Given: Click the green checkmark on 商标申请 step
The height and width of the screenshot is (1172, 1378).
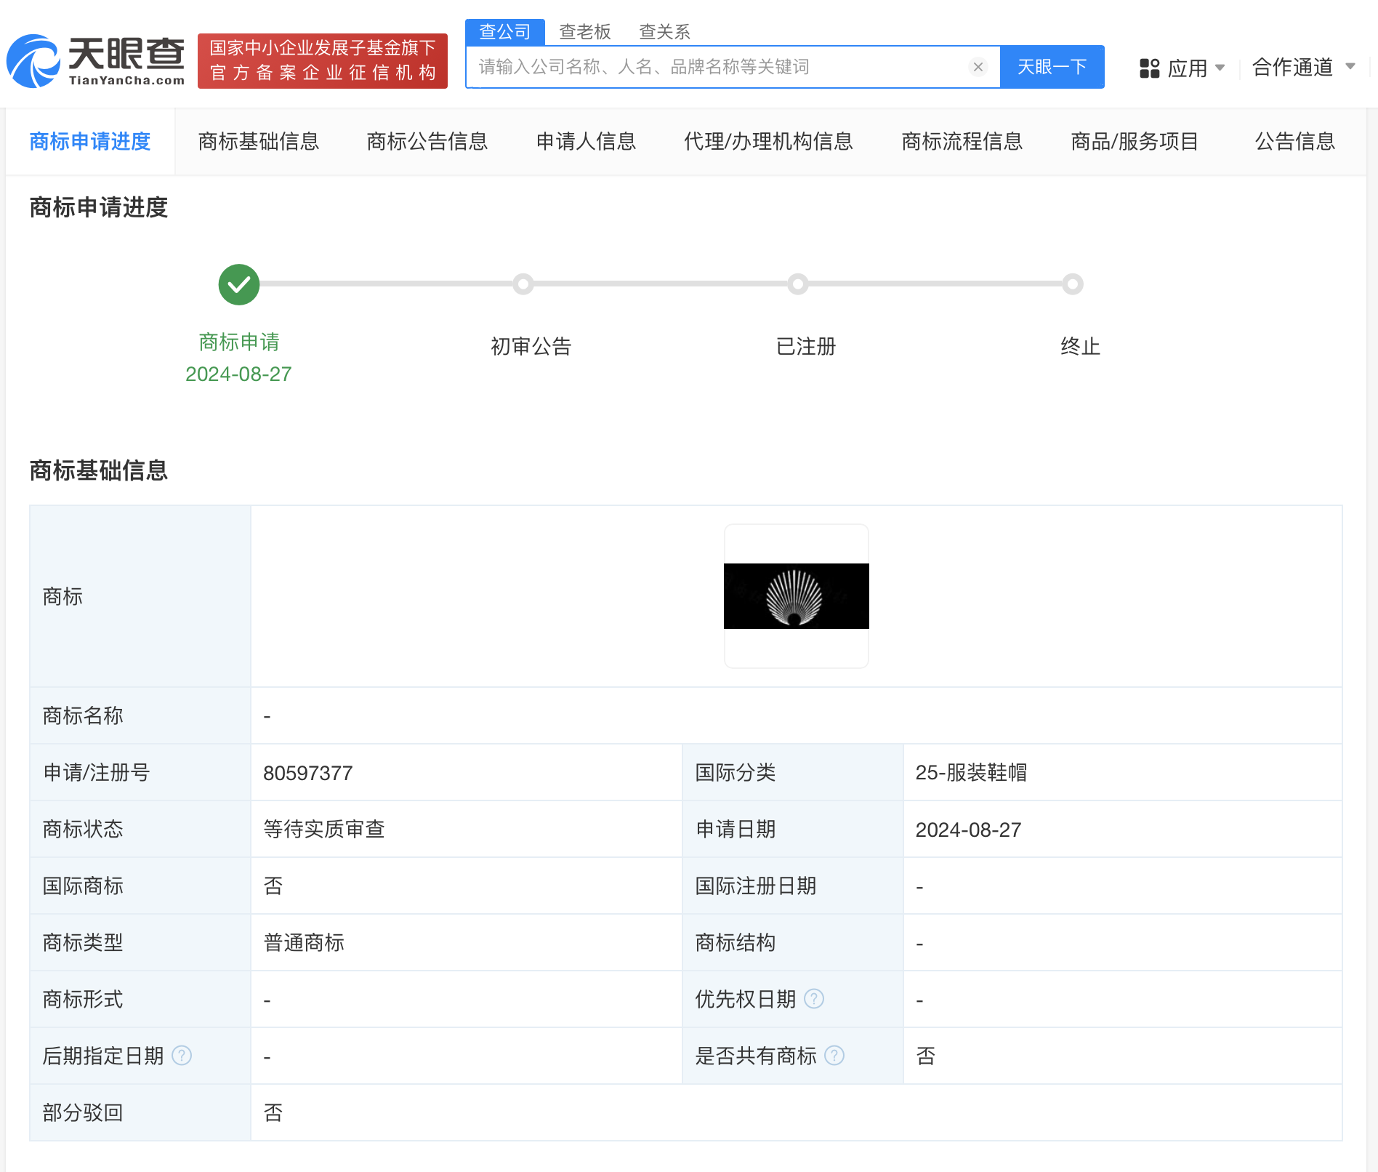Looking at the screenshot, I should click(x=238, y=284).
